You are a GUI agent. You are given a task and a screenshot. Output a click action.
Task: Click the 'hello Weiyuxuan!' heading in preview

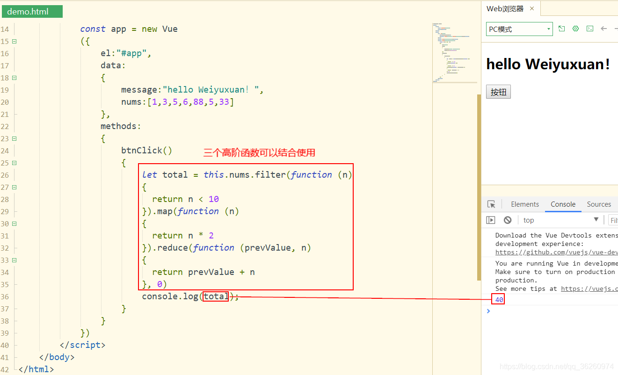click(x=548, y=64)
